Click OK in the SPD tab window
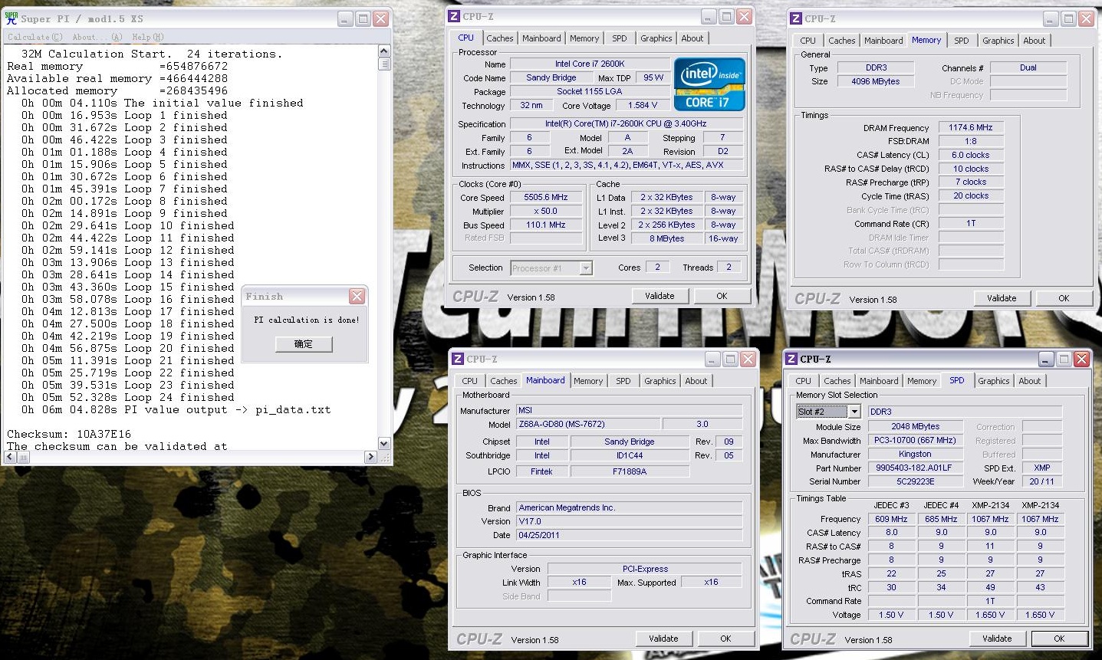 tap(1058, 639)
